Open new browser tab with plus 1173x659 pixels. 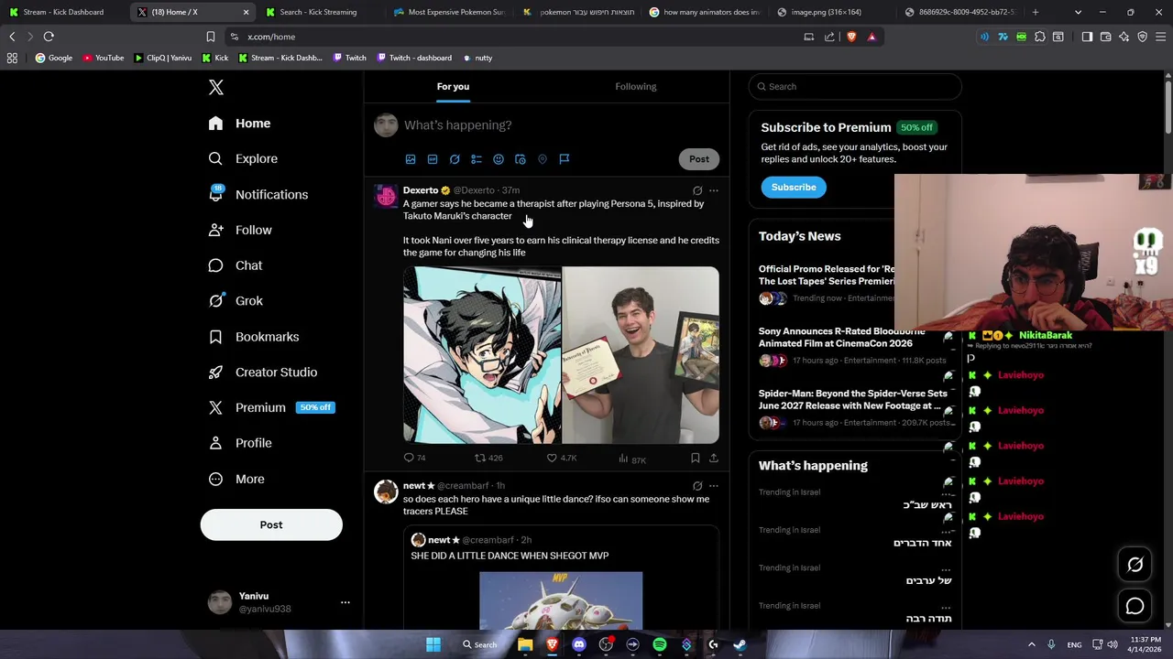pyautogui.click(x=1036, y=12)
